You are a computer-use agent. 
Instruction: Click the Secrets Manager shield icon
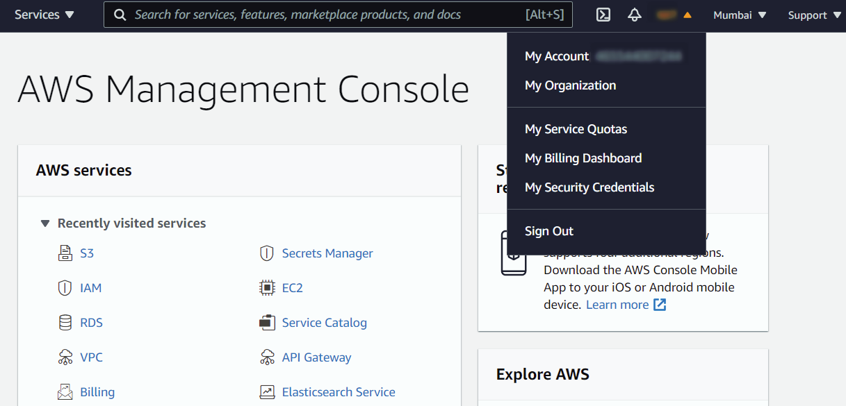point(267,253)
